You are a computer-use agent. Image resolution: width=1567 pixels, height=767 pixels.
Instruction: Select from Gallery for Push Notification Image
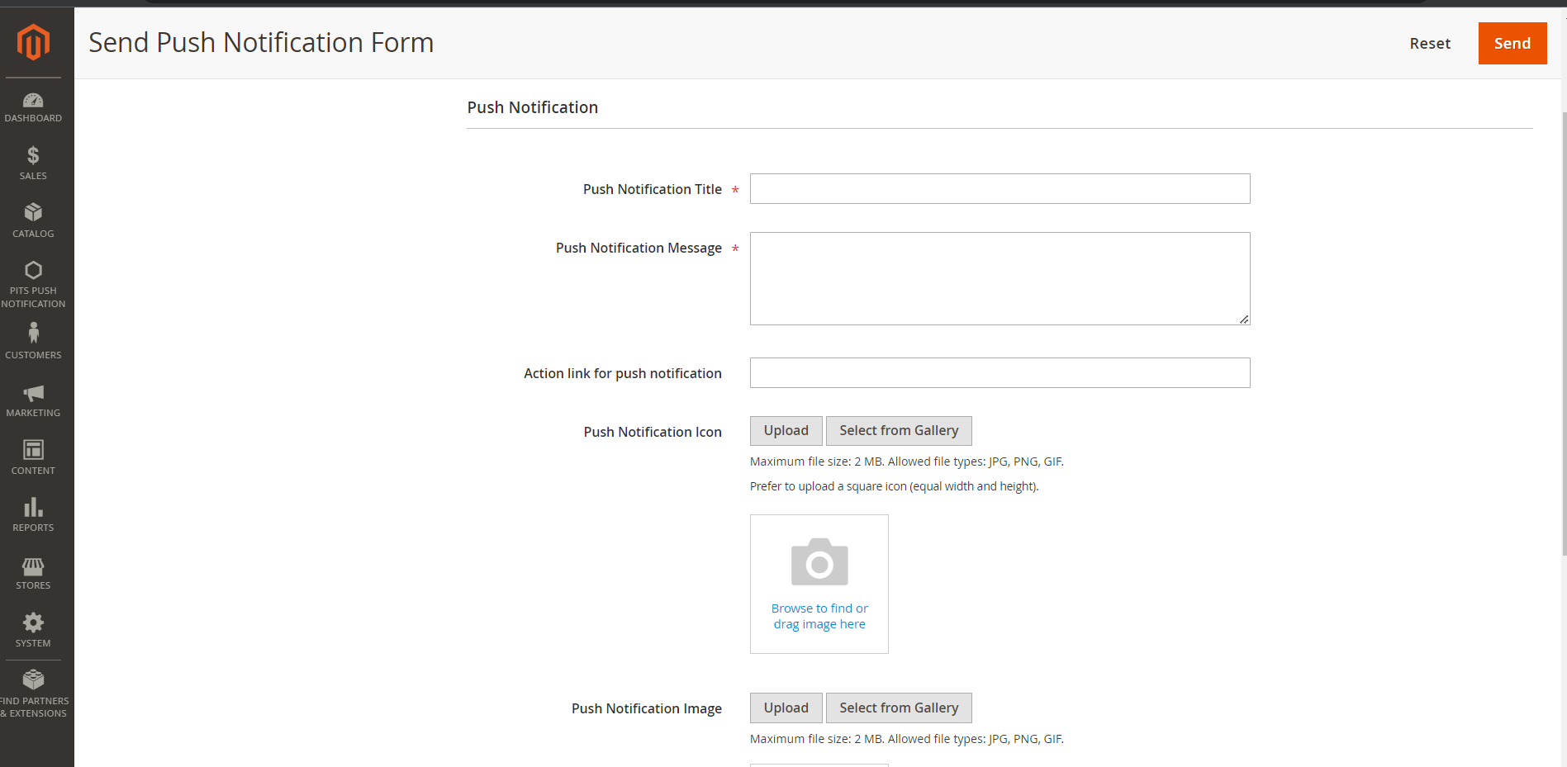pyautogui.click(x=898, y=708)
